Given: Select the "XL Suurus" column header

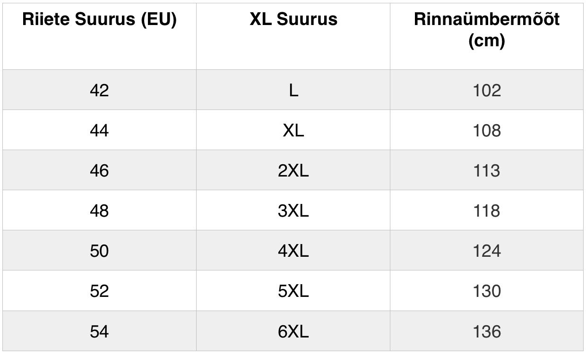Looking at the screenshot, I should point(293,20).
